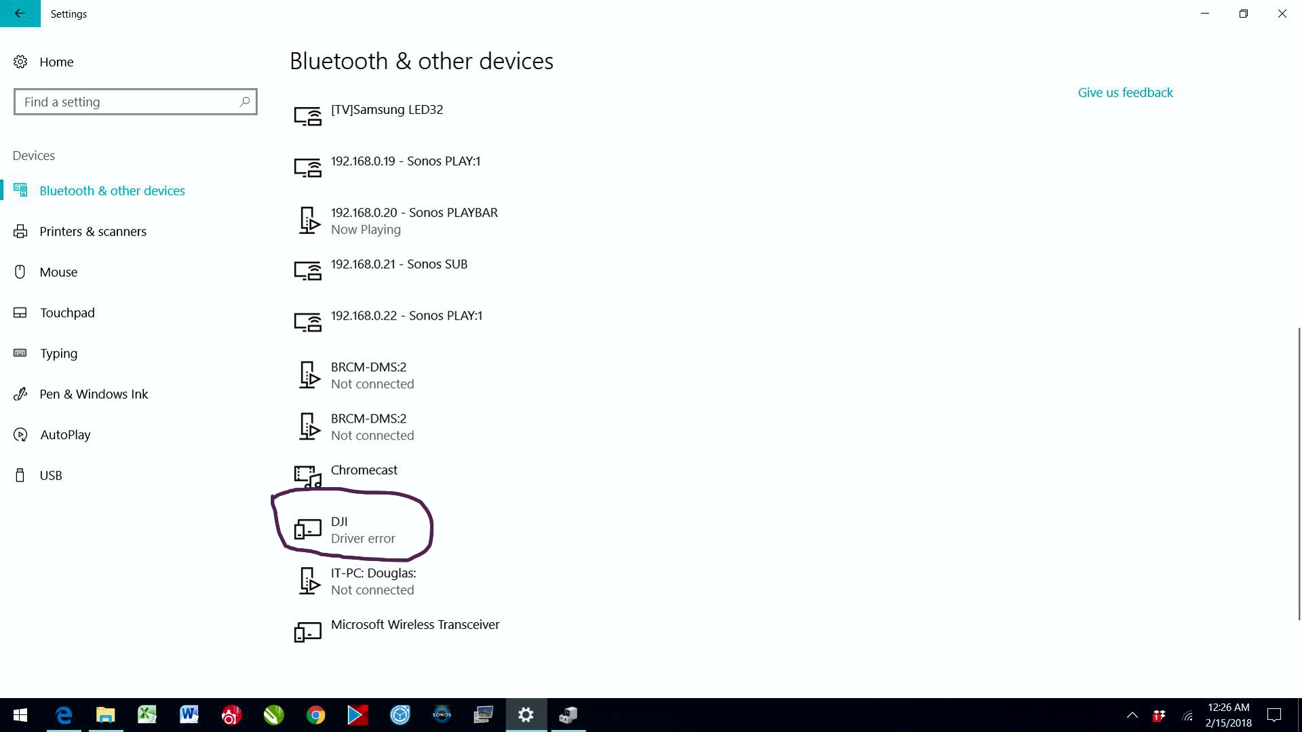
Task: Open the Windows Start menu
Action: (20, 715)
